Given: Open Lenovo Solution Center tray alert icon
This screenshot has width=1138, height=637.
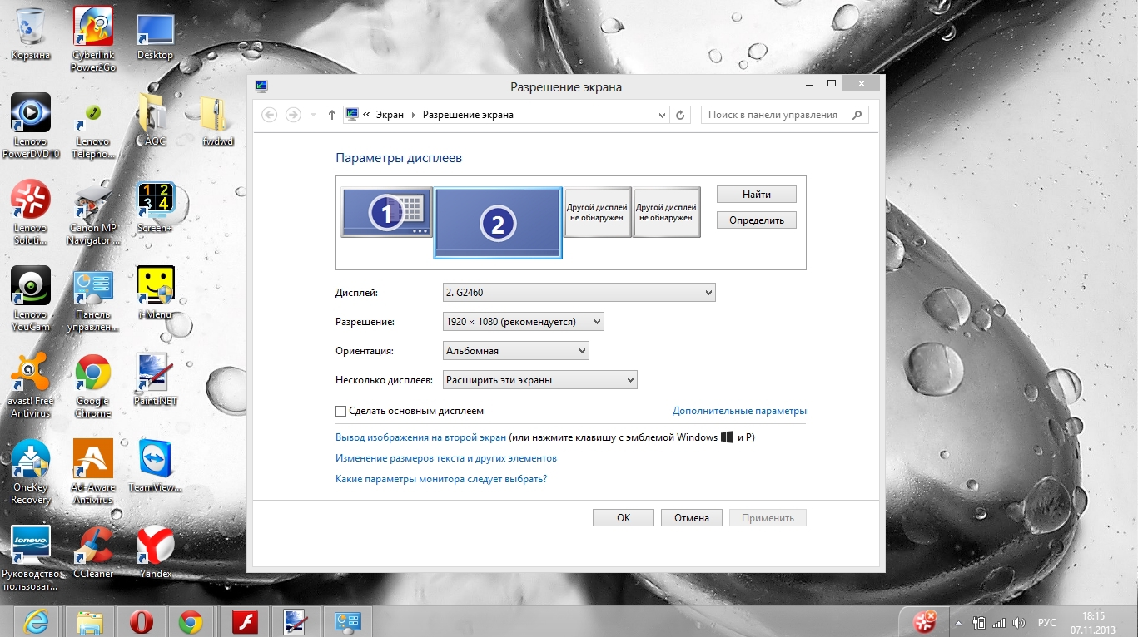Looking at the screenshot, I should [924, 621].
